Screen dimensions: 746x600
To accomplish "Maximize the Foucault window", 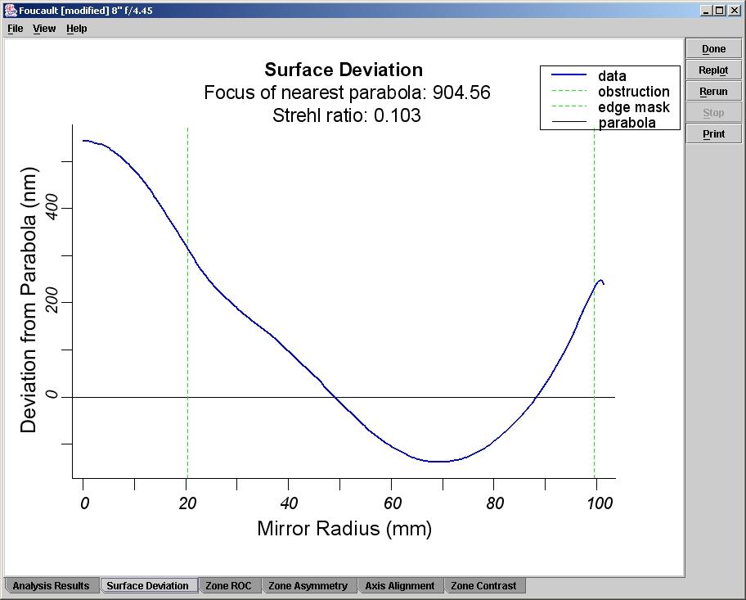I will pos(719,11).
